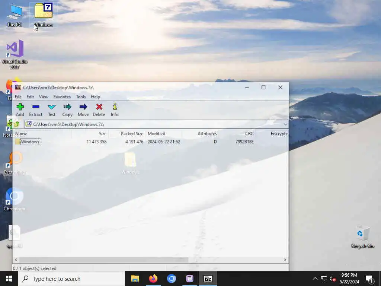The image size is (381, 286).
Task: Open File Explorer from the taskbar
Action: [135, 279]
